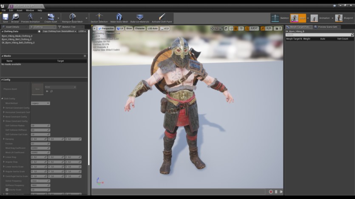
Task: Switch to Preview Scene Settings tab
Action: (326, 27)
